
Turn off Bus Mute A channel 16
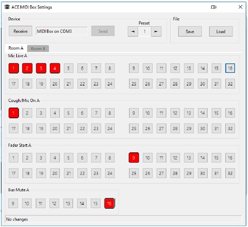coord(109,204)
